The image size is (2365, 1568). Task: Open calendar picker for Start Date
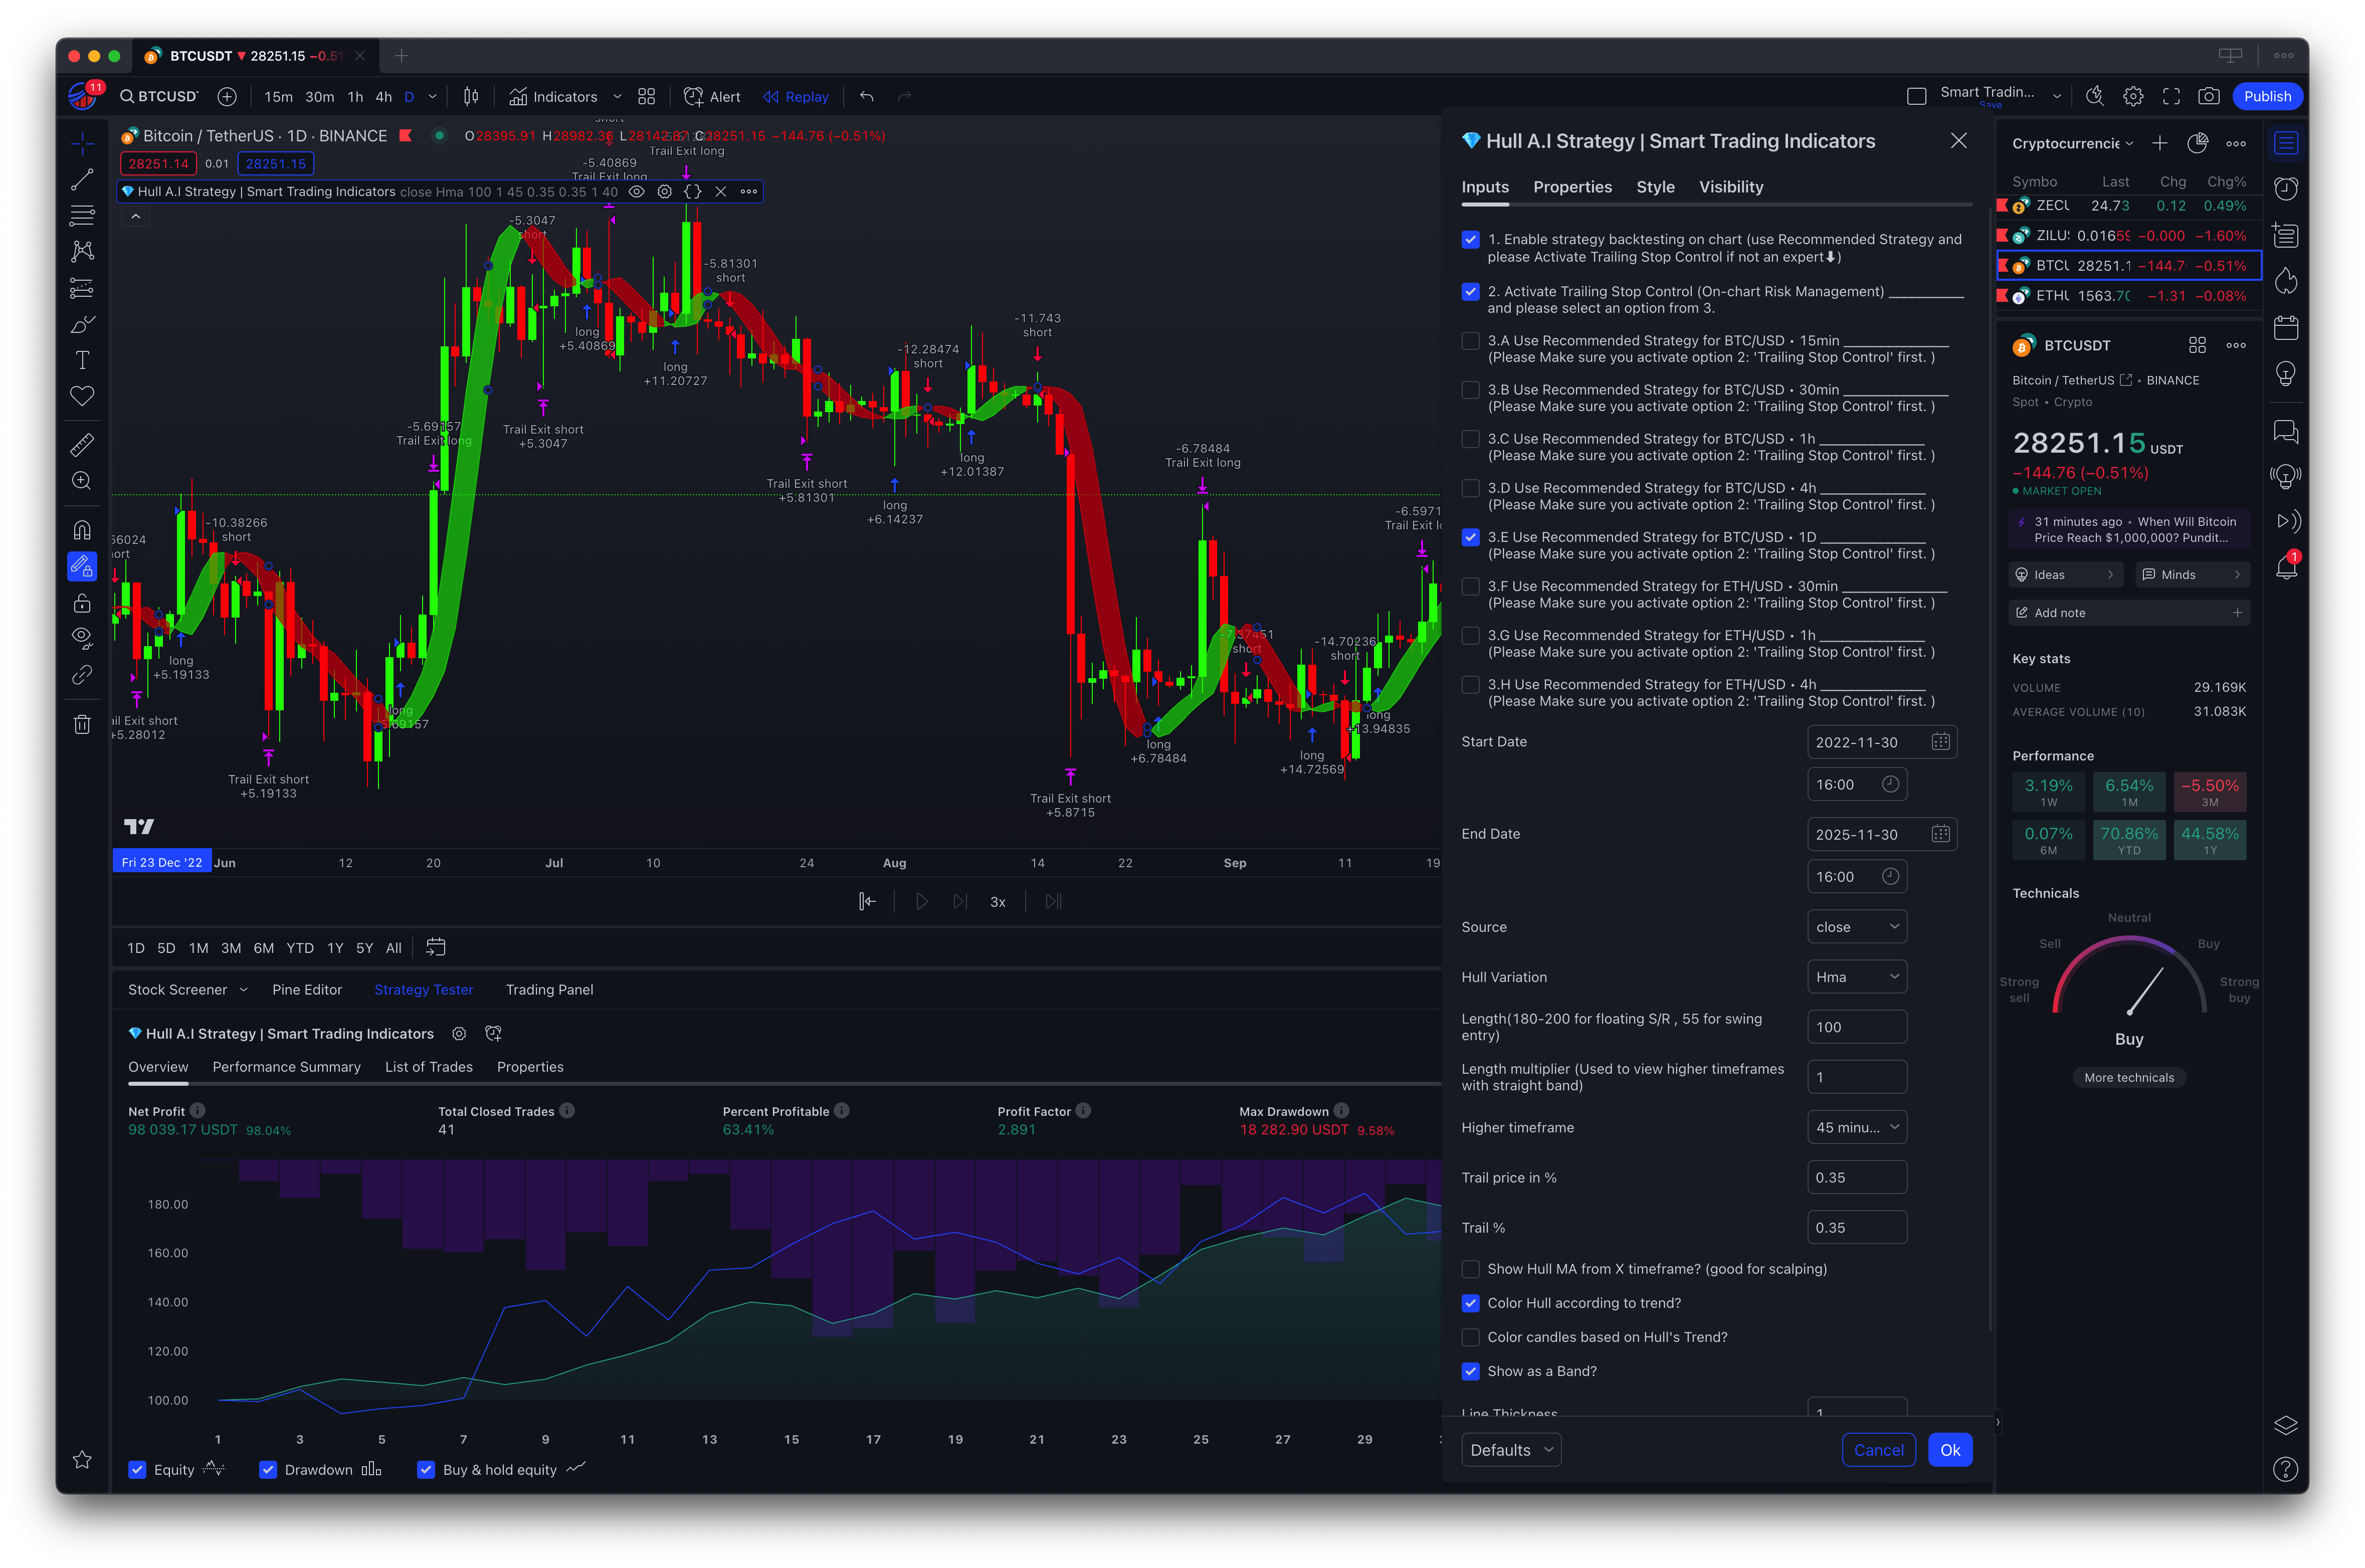[1940, 742]
